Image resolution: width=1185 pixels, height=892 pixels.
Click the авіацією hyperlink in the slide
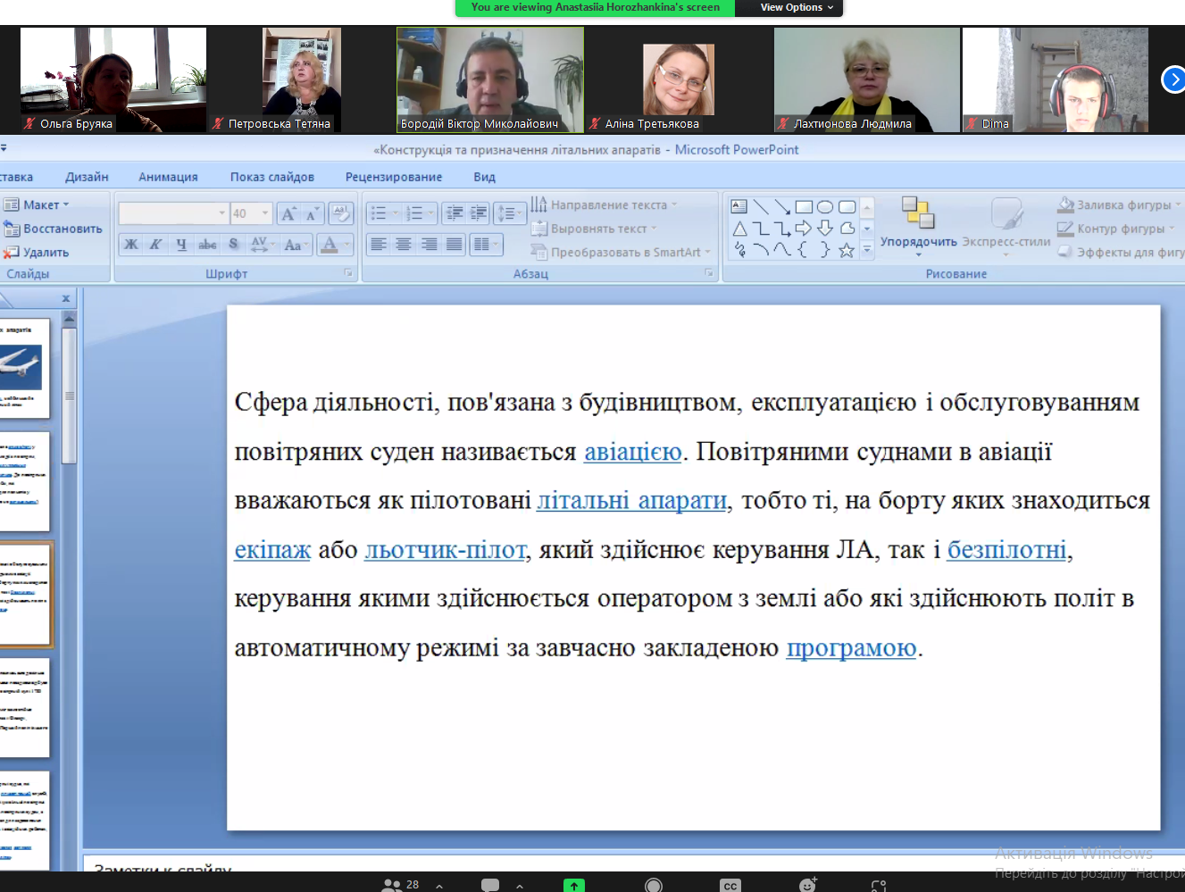[632, 452]
